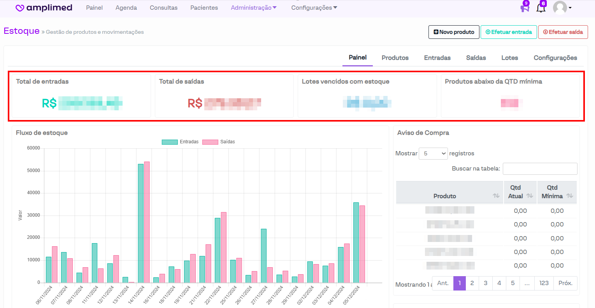Open Pacientes in the top navigation
595x308 pixels.
point(204,8)
